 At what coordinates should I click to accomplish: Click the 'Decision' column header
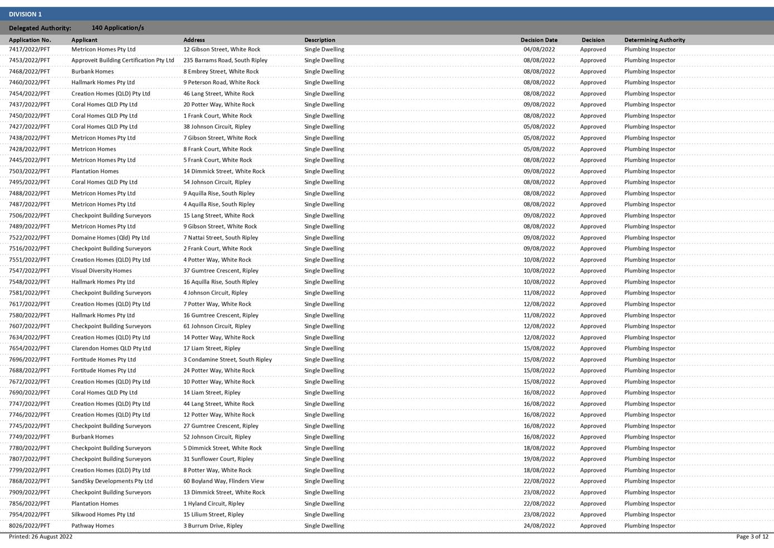point(593,40)
